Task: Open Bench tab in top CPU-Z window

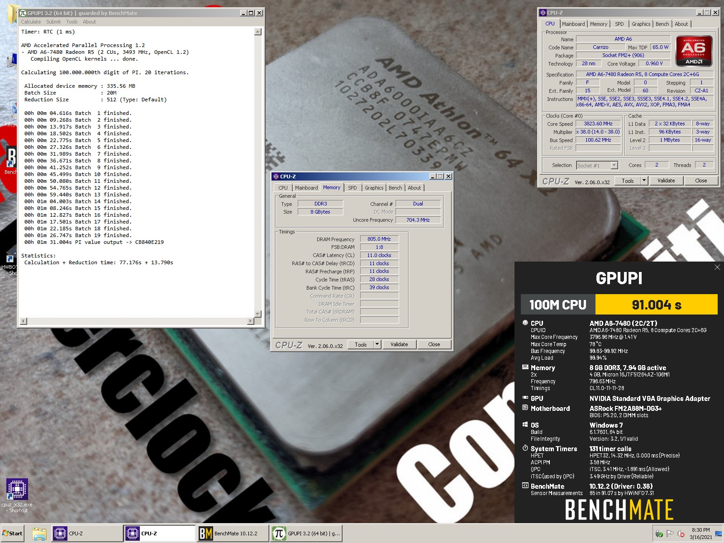Action: coord(662,24)
